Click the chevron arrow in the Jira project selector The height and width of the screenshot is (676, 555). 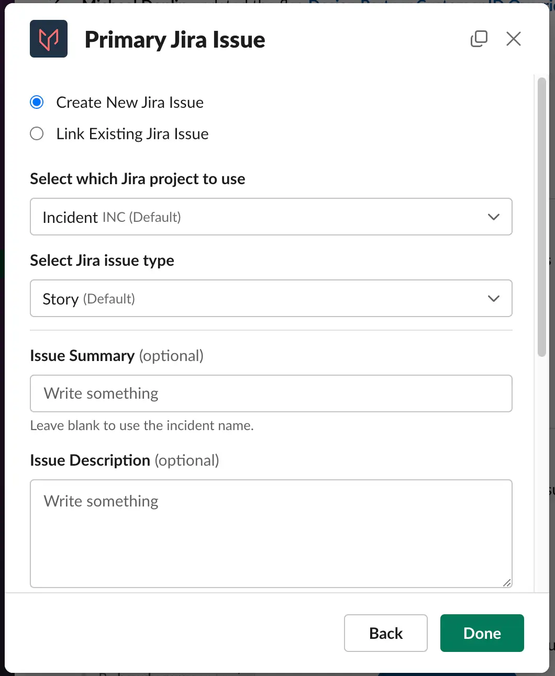(x=494, y=217)
